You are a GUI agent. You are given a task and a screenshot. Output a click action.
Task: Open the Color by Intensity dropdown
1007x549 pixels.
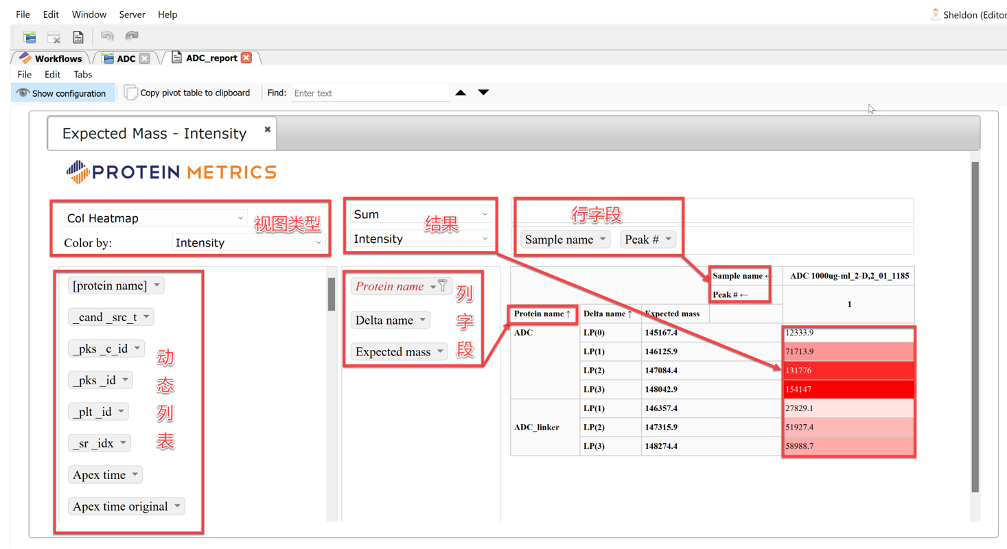coord(248,242)
